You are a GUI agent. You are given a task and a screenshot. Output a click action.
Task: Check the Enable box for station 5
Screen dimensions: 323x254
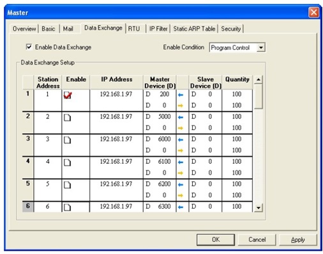(67, 185)
